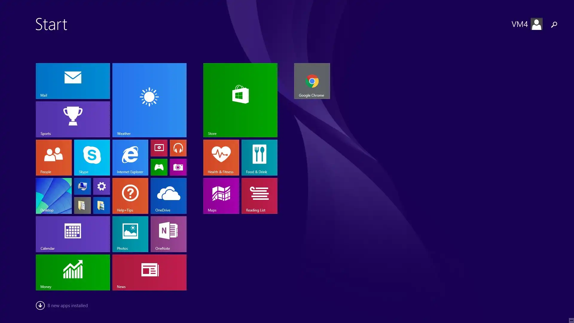
Task: Open the small Camera tile
Action: click(x=178, y=167)
